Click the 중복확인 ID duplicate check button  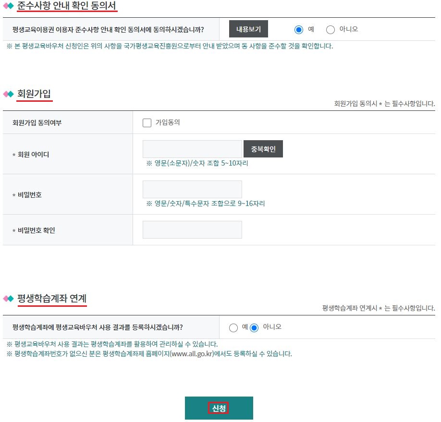pos(263,149)
